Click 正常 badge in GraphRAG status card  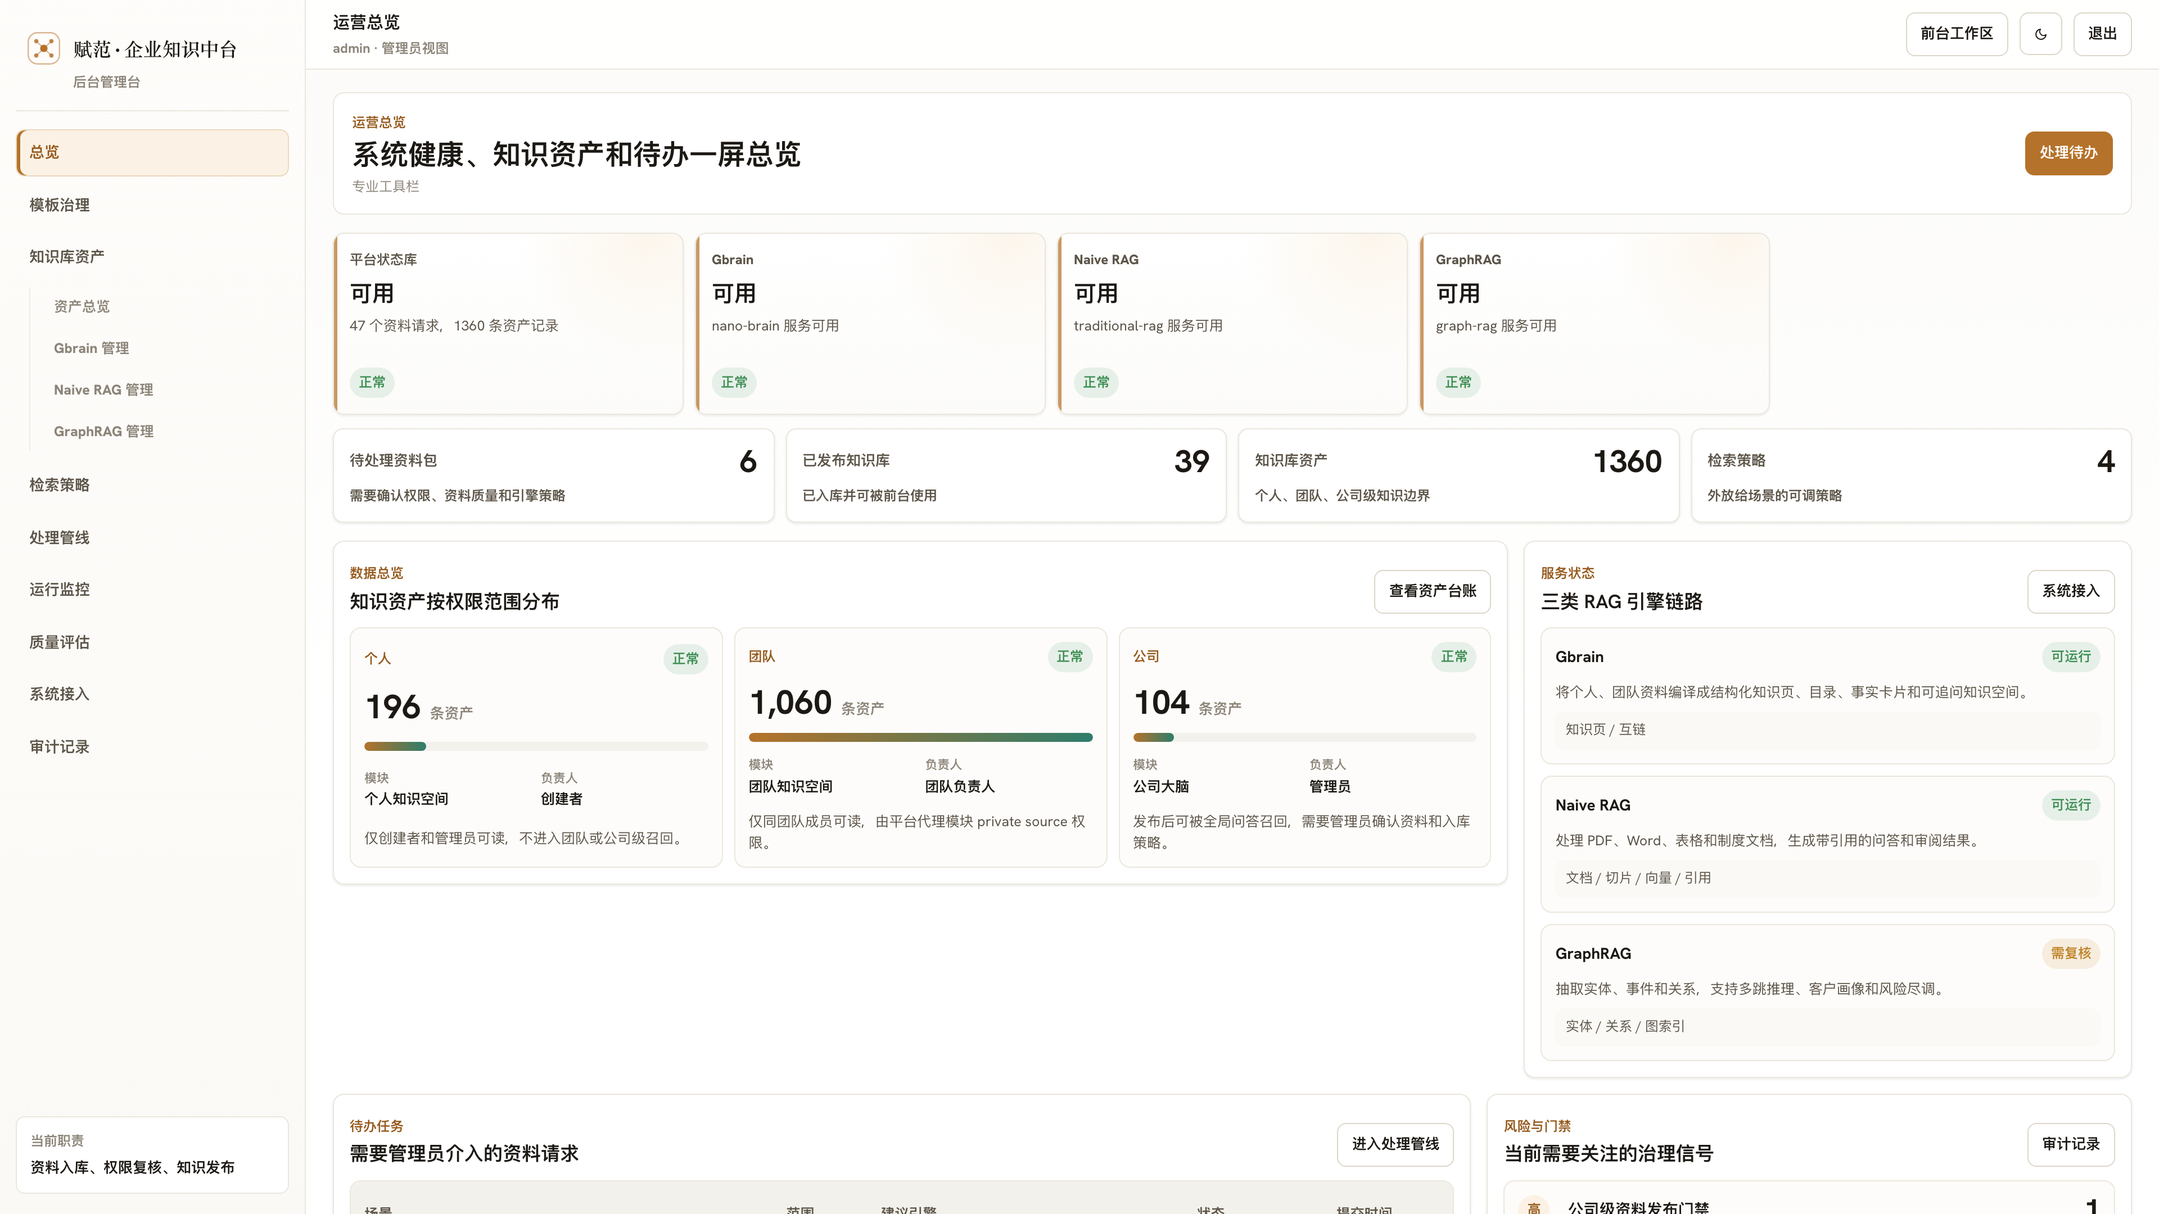click(1458, 383)
